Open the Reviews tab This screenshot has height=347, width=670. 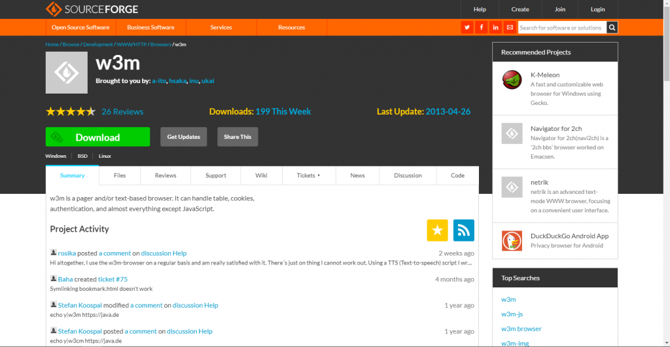tap(166, 175)
